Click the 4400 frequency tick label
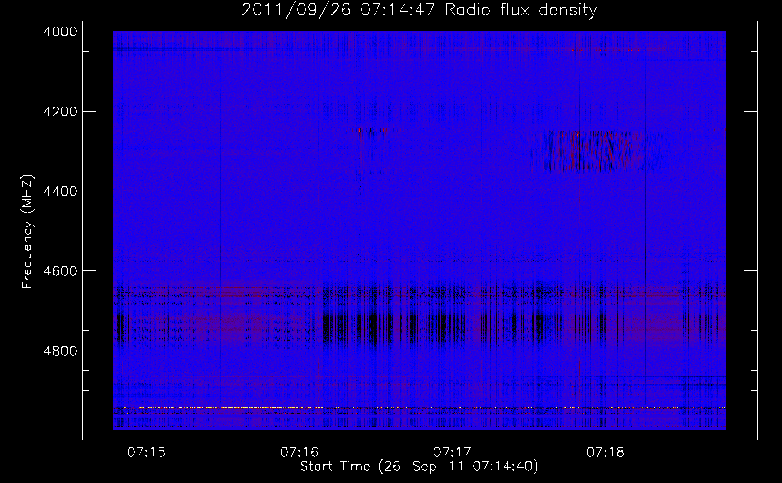782x483 pixels. point(60,191)
